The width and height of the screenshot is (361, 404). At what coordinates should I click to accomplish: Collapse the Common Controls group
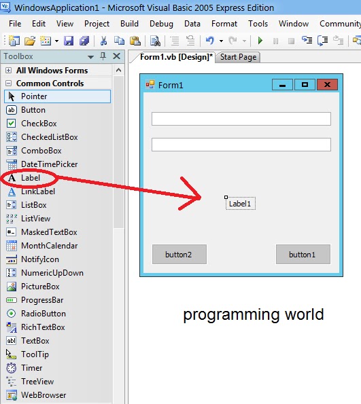coord(9,84)
